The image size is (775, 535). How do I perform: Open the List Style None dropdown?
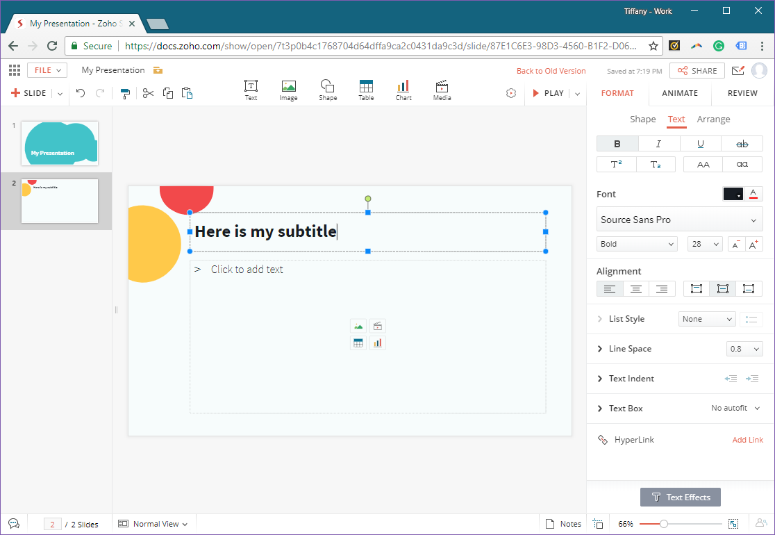click(x=706, y=319)
